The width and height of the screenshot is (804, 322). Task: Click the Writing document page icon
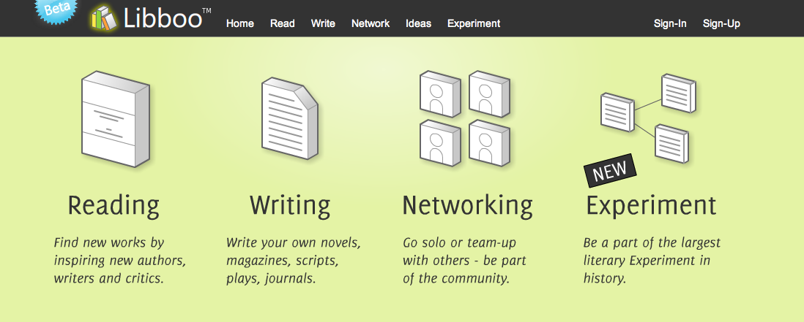pos(289,118)
